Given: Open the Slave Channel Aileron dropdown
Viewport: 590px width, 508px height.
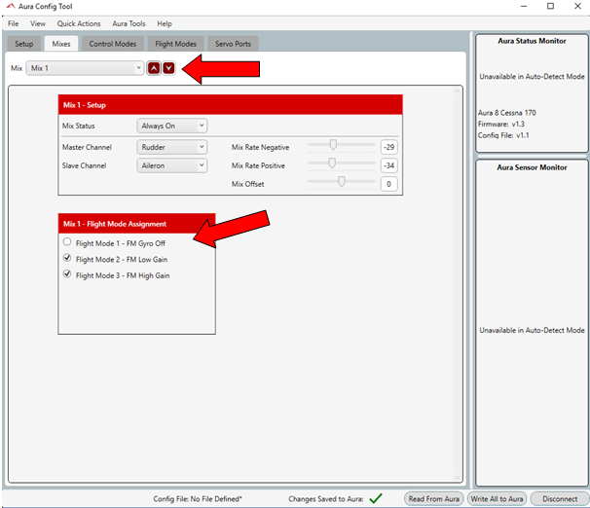Looking at the screenshot, I should pos(172,166).
